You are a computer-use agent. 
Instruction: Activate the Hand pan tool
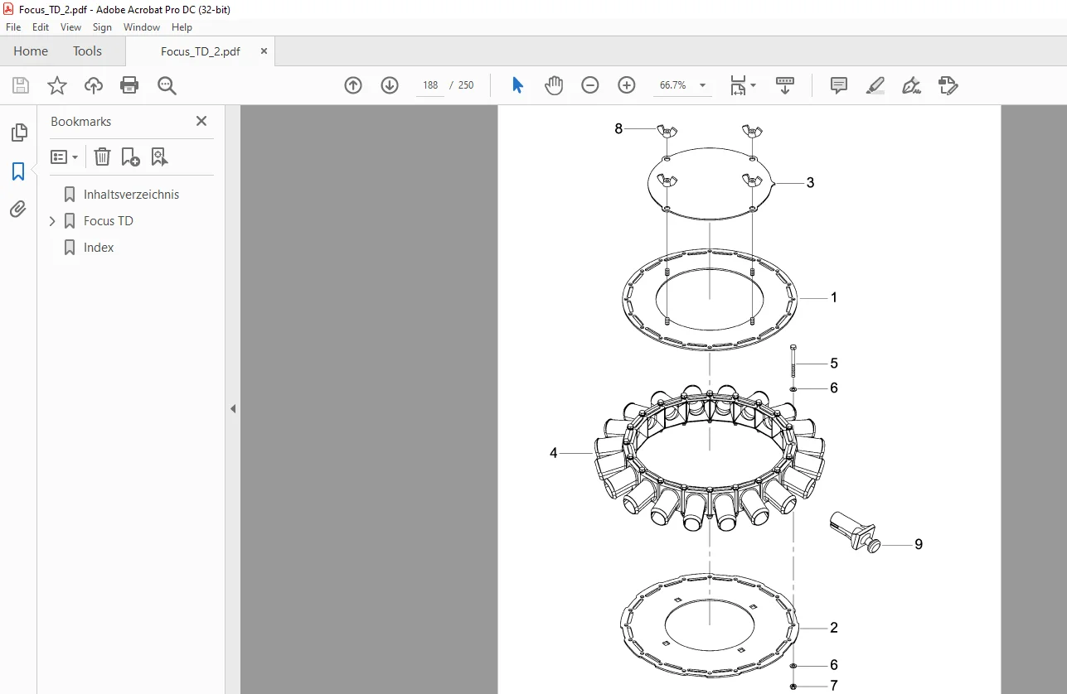point(554,85)
